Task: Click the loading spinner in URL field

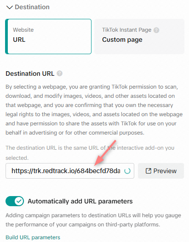Action: (127, 171)
